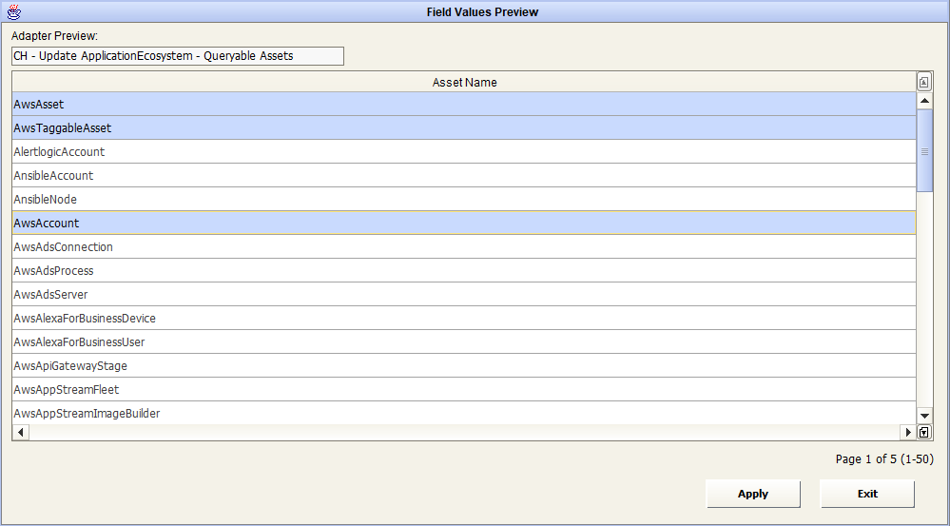Click the horizontal scrollbar right arrow
The width and height of the screenshot is (950, 526).
click(908, 432)
